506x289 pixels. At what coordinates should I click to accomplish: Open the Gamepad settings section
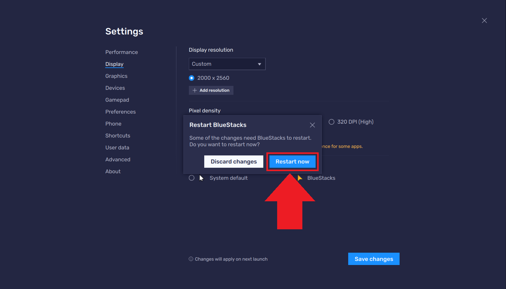pos(117,100)
